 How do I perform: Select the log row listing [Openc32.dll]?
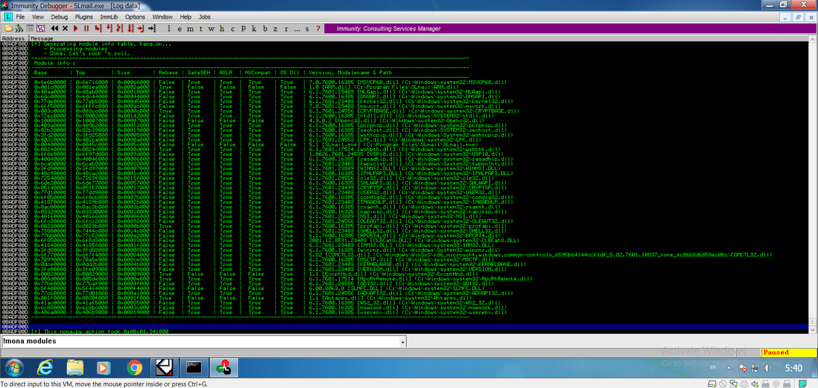[x=405, y=121]
